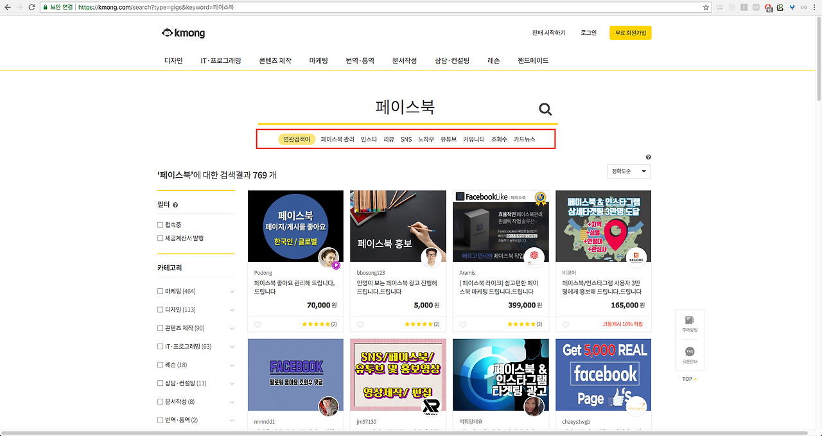Open the 디자인 top menu
This screenshot has height=436, width=822.
point(173,61)
